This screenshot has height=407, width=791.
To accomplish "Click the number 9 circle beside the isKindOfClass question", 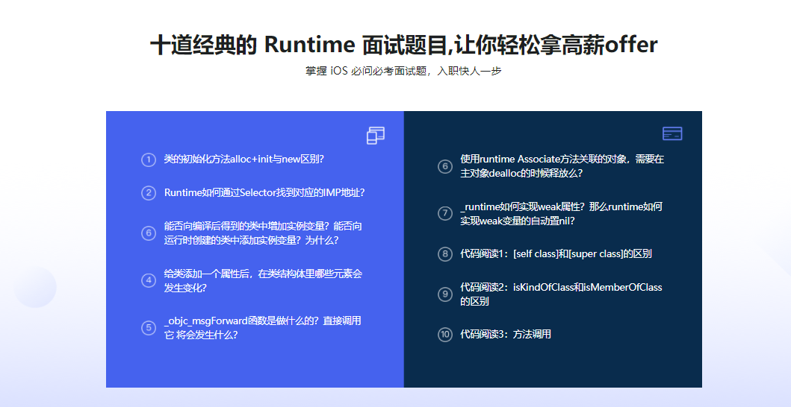I will pyautogui.click(x=445, y=294).
